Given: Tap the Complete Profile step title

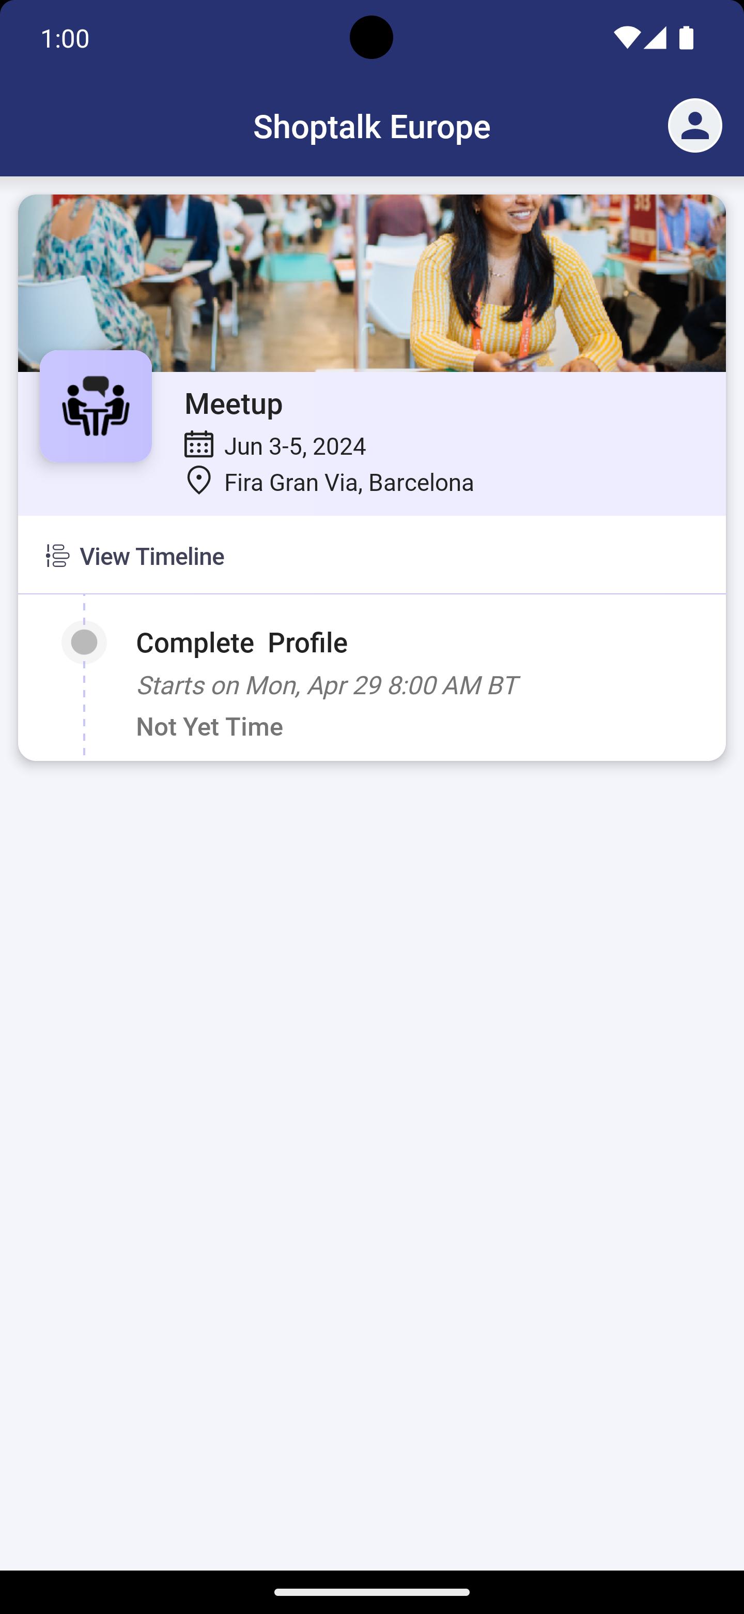Looking at the screenshot, I should pos(241,643).
